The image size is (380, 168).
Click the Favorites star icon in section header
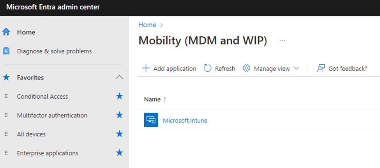pos(6,78)
